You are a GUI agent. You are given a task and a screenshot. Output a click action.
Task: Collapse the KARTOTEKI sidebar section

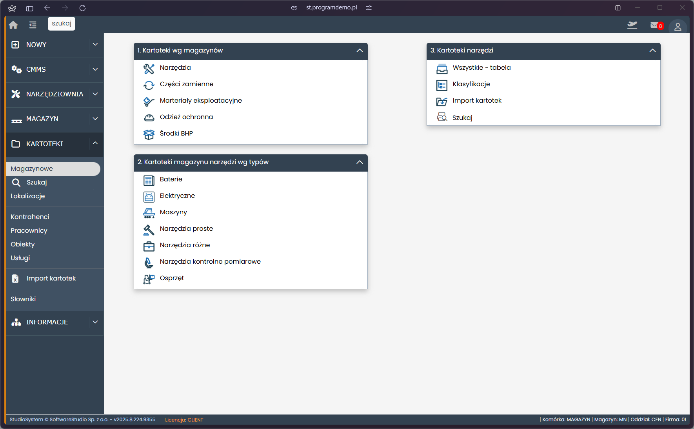click(95, 143)
